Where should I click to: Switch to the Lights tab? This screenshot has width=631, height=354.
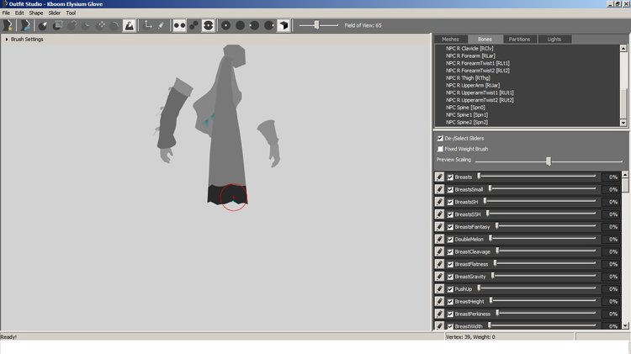554,39
